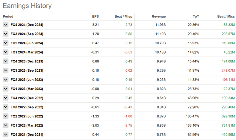
Task: Click the Period column header
Action: (x=8, y=17)
